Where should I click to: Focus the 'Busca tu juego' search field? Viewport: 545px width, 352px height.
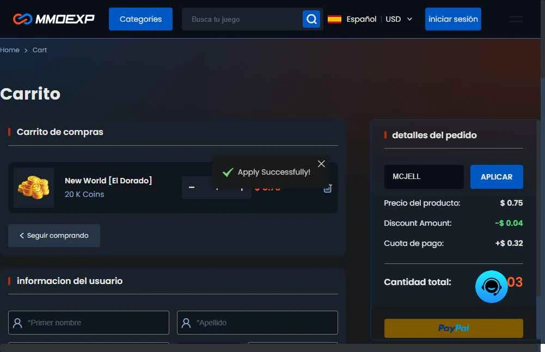coord(242,19)
